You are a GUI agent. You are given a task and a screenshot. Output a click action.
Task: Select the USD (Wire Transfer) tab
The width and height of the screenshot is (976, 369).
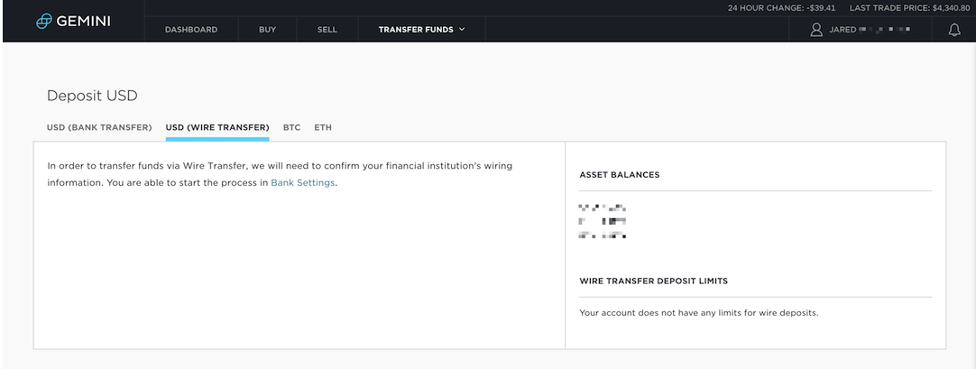[217, 127]
